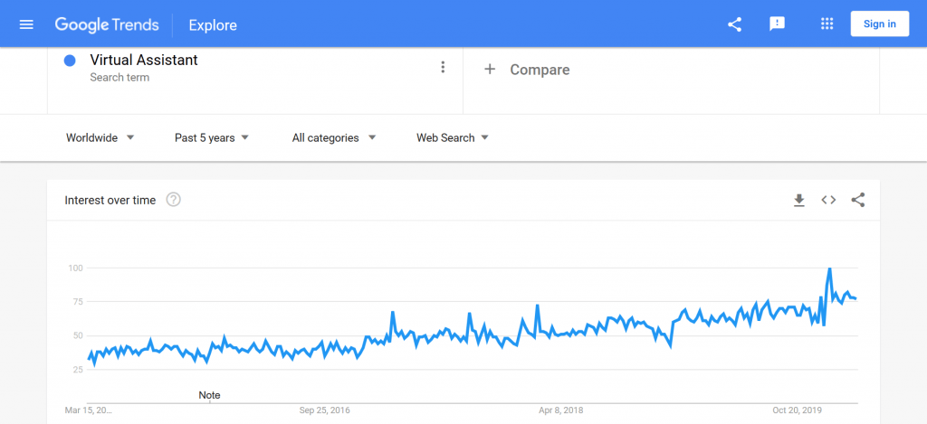Open Virtual Assistant term options menu
The width and height of the screenshot is (927, 424).
click(443, 67)
